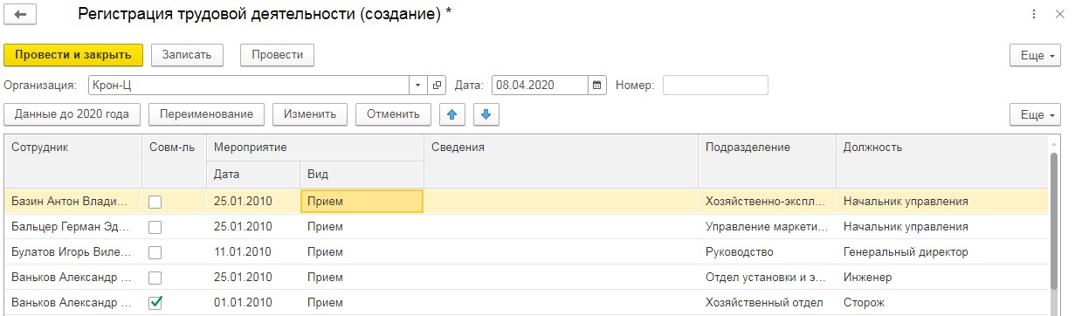Focus the Номер input field

715,85
